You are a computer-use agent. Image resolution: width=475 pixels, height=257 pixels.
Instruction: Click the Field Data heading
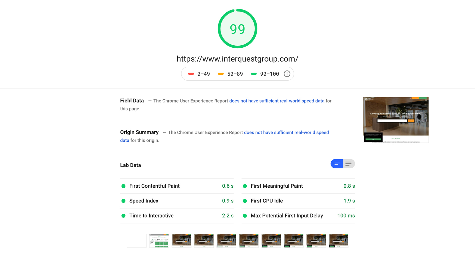pyautogui.click(x=132, y=101)
